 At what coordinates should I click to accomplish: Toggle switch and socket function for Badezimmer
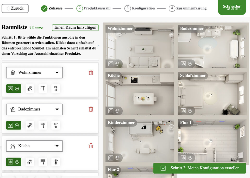click(14, 125)
